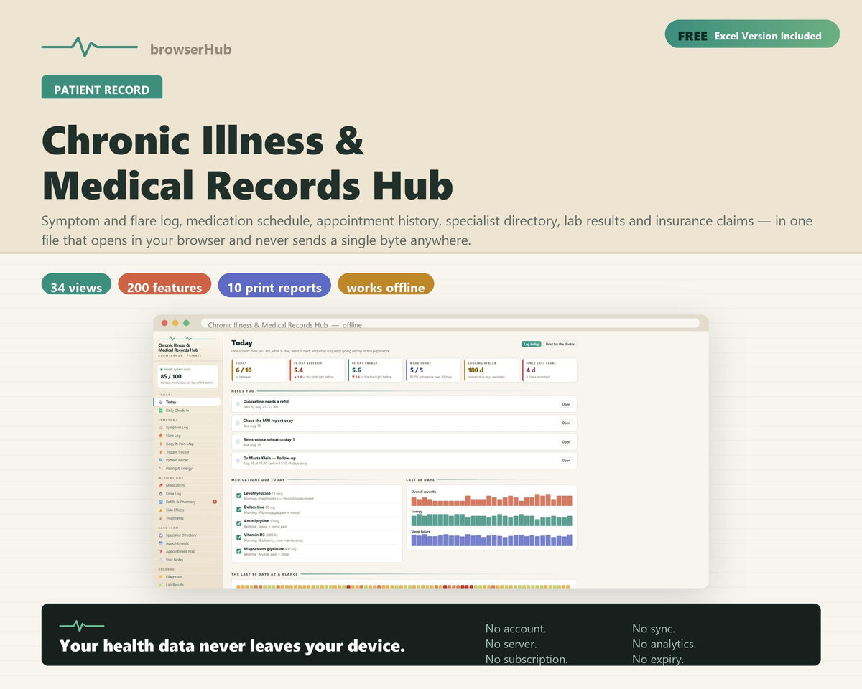The width and height of the screenshot is (862, 689).
Task: Click the Lab Results icon
Action: click(160, 585)
